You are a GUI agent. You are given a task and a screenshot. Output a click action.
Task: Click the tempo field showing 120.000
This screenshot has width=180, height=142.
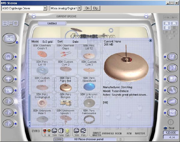(171, 133)
